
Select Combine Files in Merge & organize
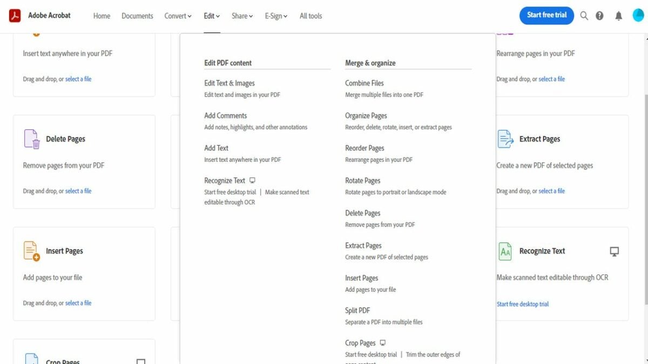[x=364, y=83]
